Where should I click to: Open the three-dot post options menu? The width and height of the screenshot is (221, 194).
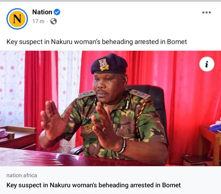[207, 13]
